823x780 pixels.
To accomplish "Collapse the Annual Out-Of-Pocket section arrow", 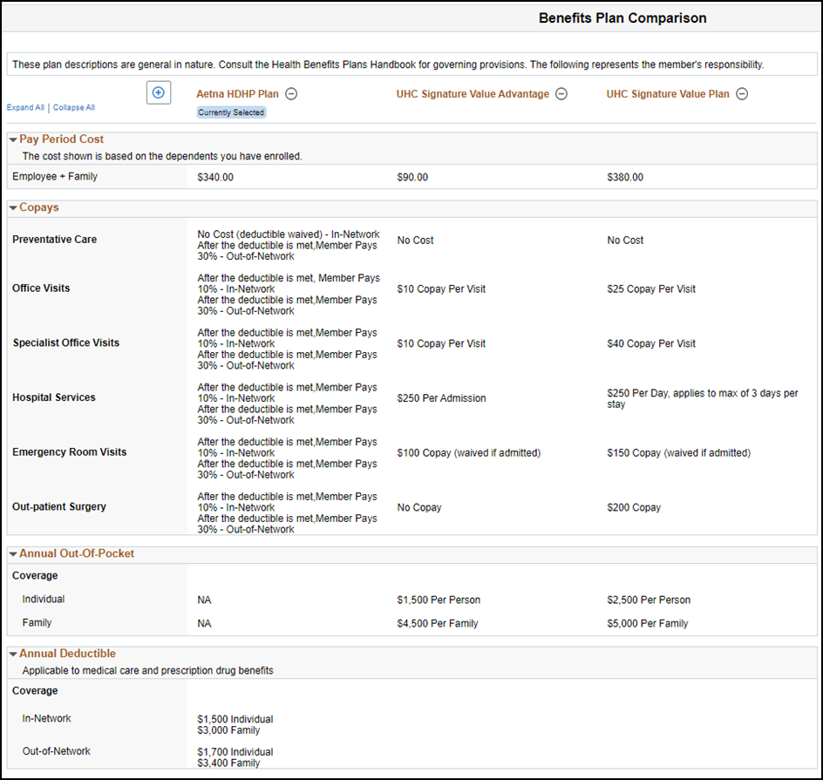I will [13, 554].
